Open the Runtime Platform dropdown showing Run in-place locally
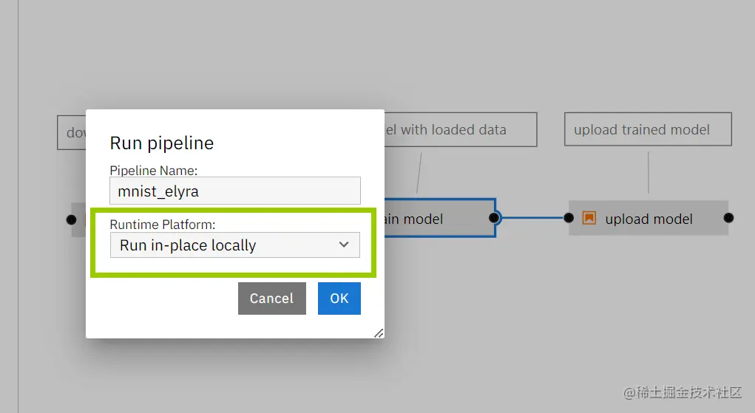Screen dimensions: 755x413 coord(234,245)
